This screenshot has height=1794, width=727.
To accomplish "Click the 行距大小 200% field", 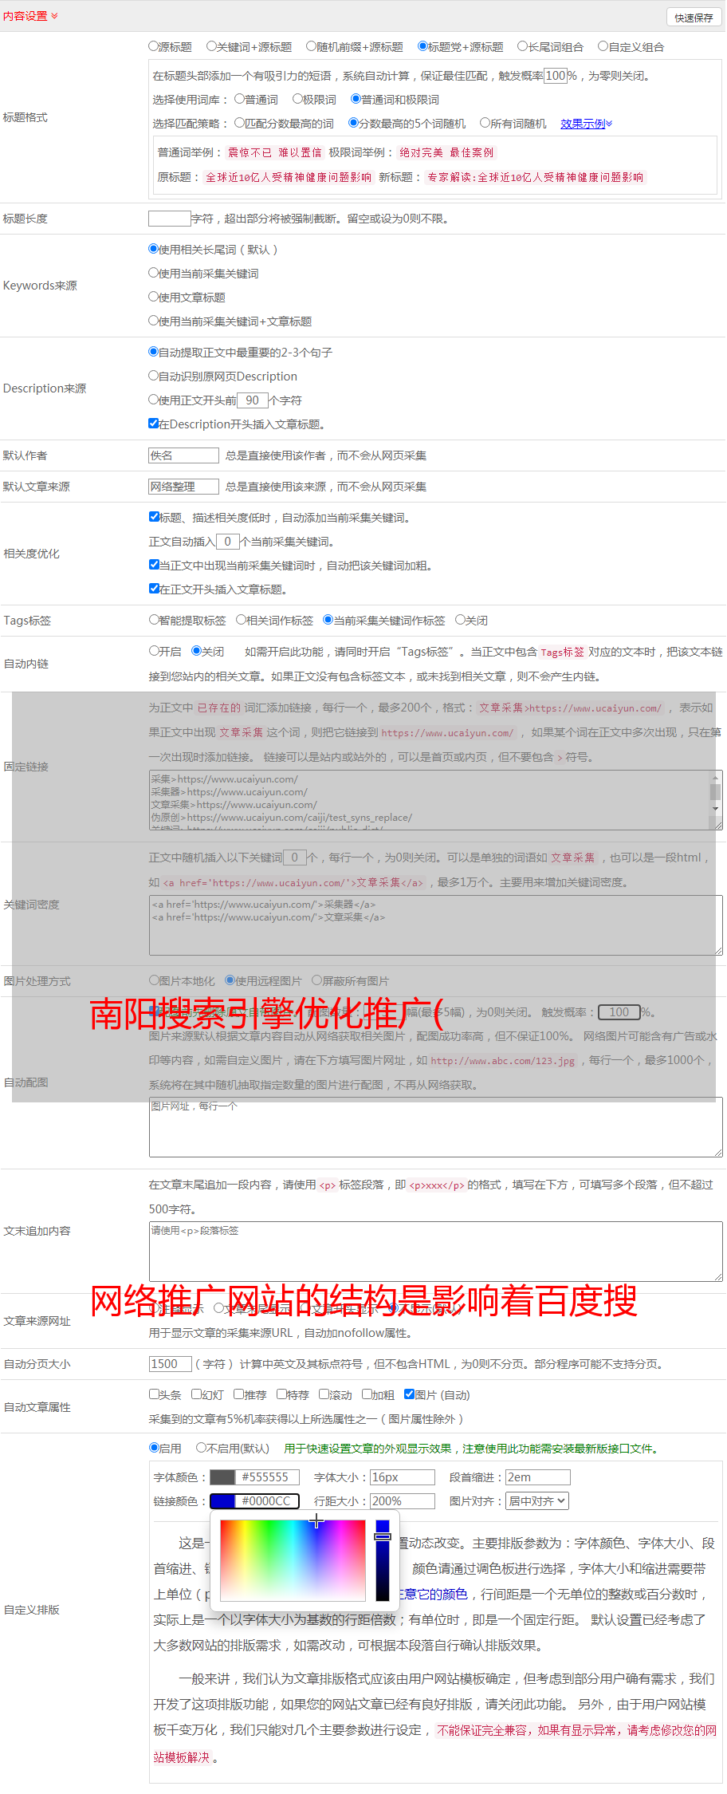I will [403, 1501].
